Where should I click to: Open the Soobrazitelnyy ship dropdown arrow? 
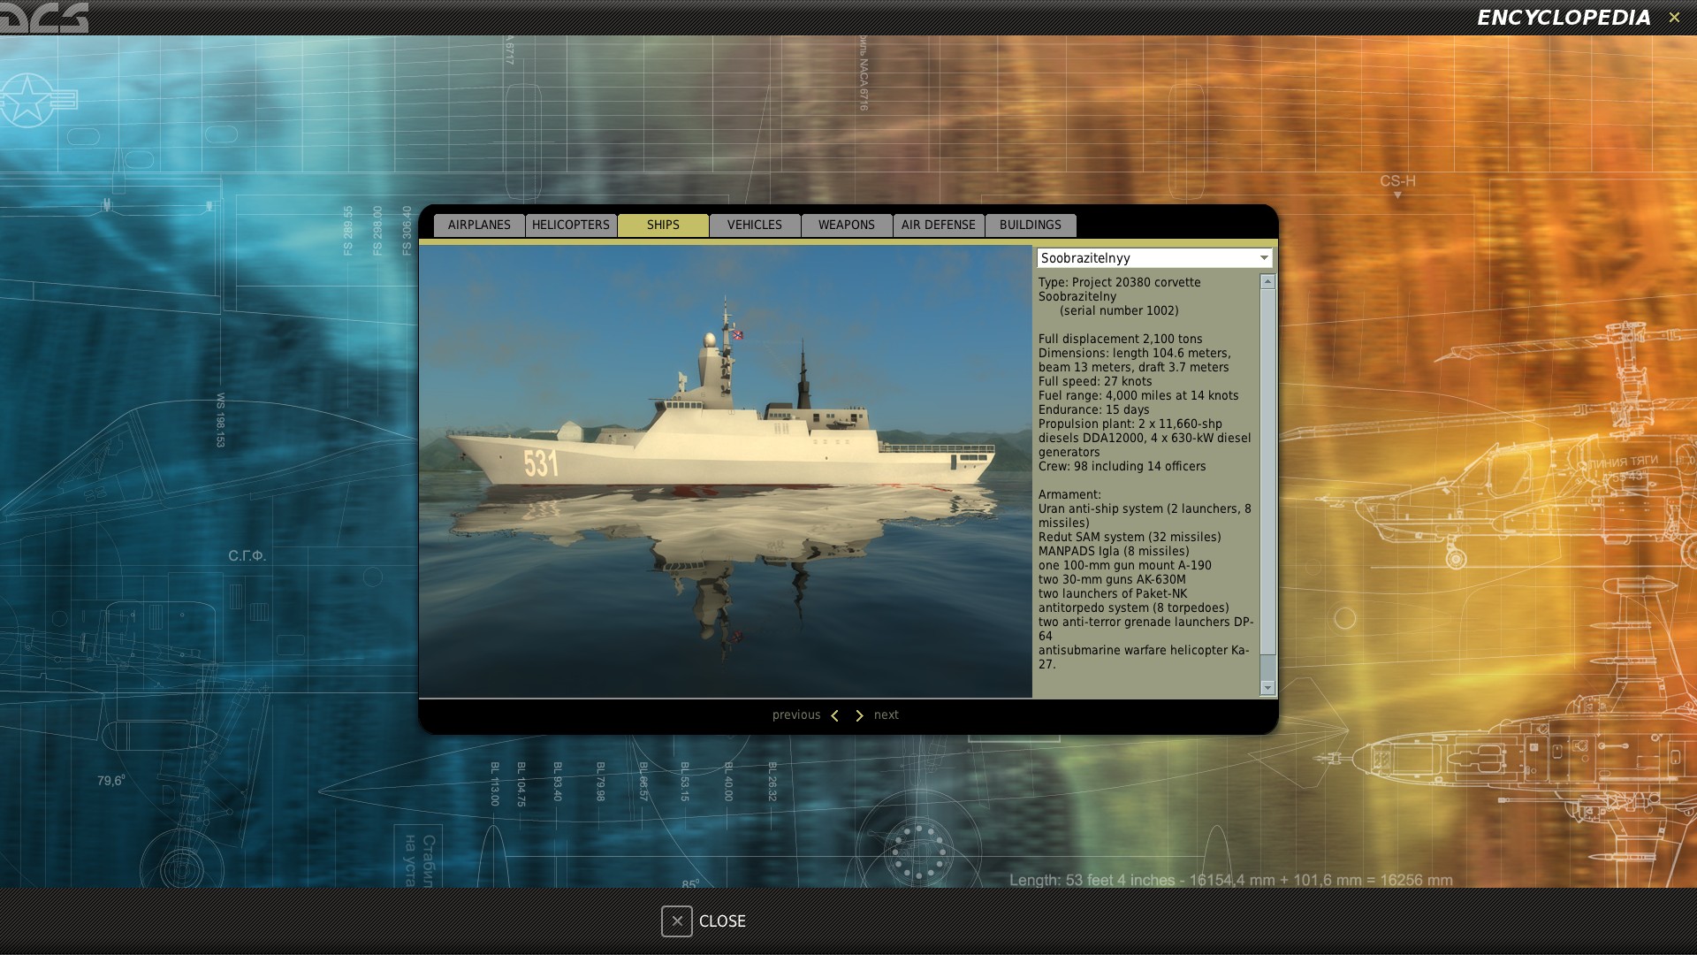(x=1264, y=257)
